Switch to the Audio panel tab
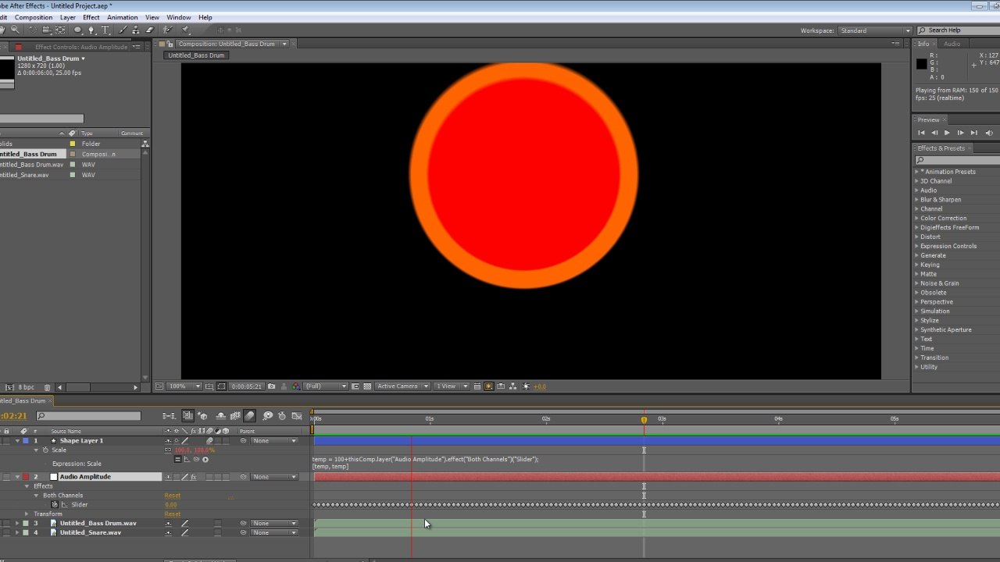Screen dimensions: 1000x562 tap(952, 44)
